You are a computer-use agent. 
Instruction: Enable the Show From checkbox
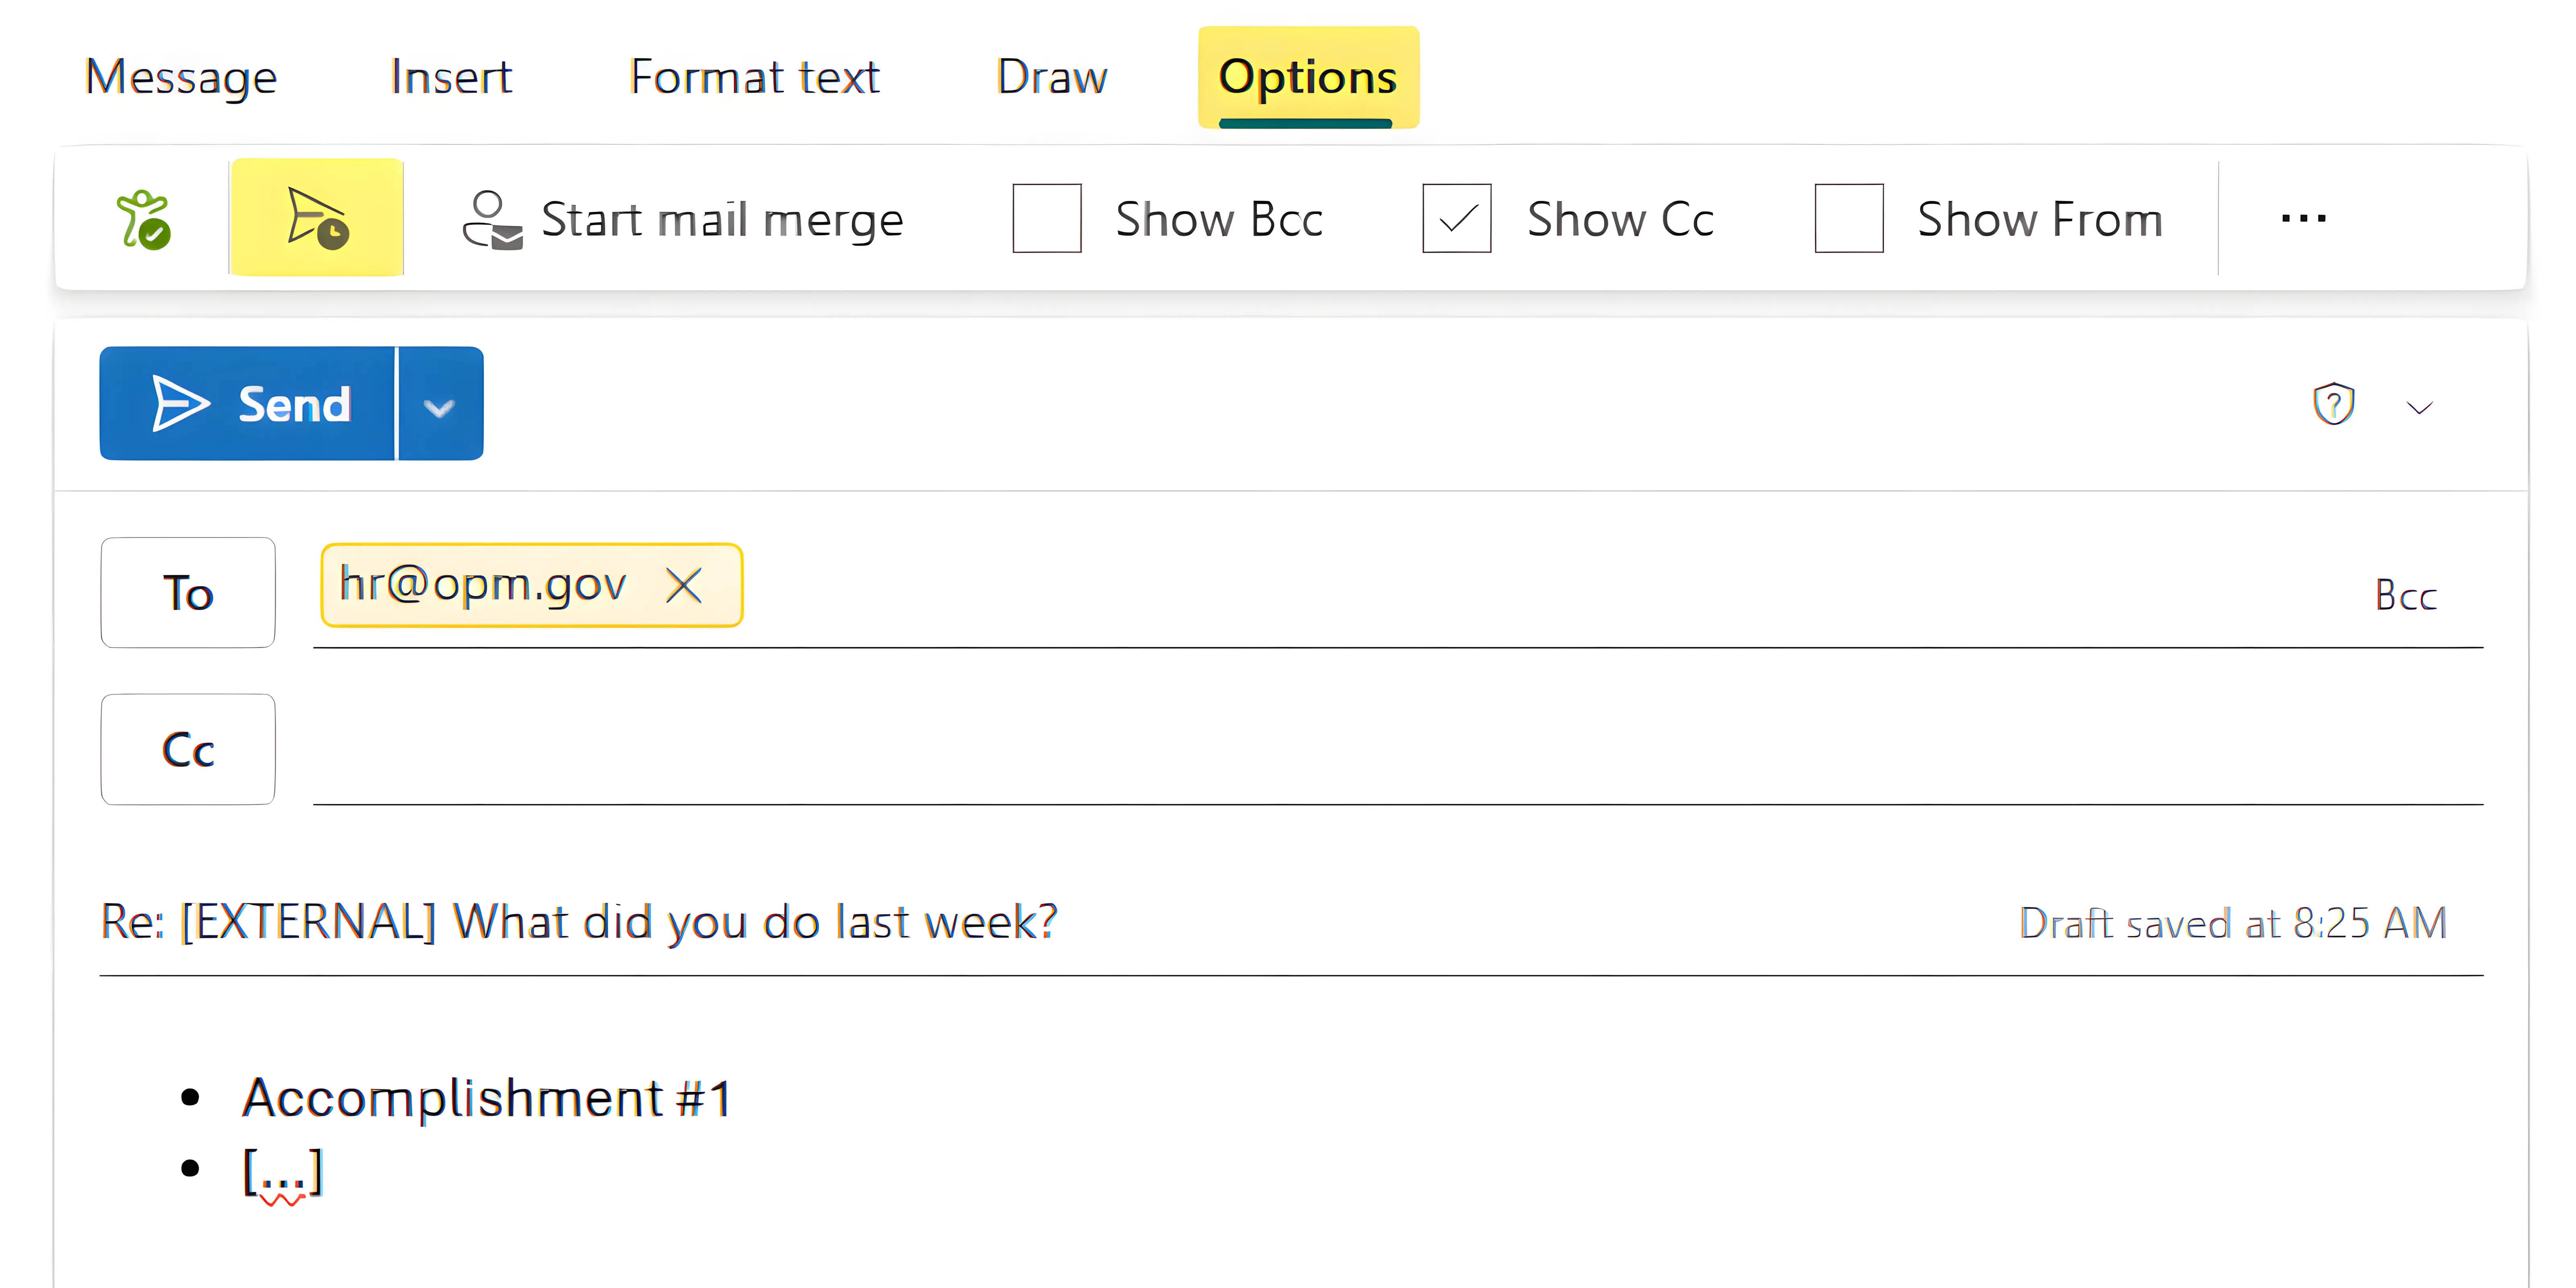click(1848, 219)
